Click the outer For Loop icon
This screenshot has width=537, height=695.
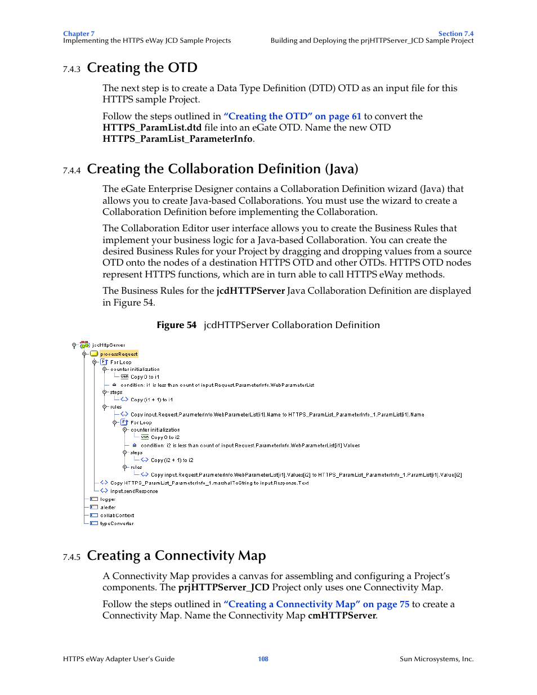[x=104, y=362]
